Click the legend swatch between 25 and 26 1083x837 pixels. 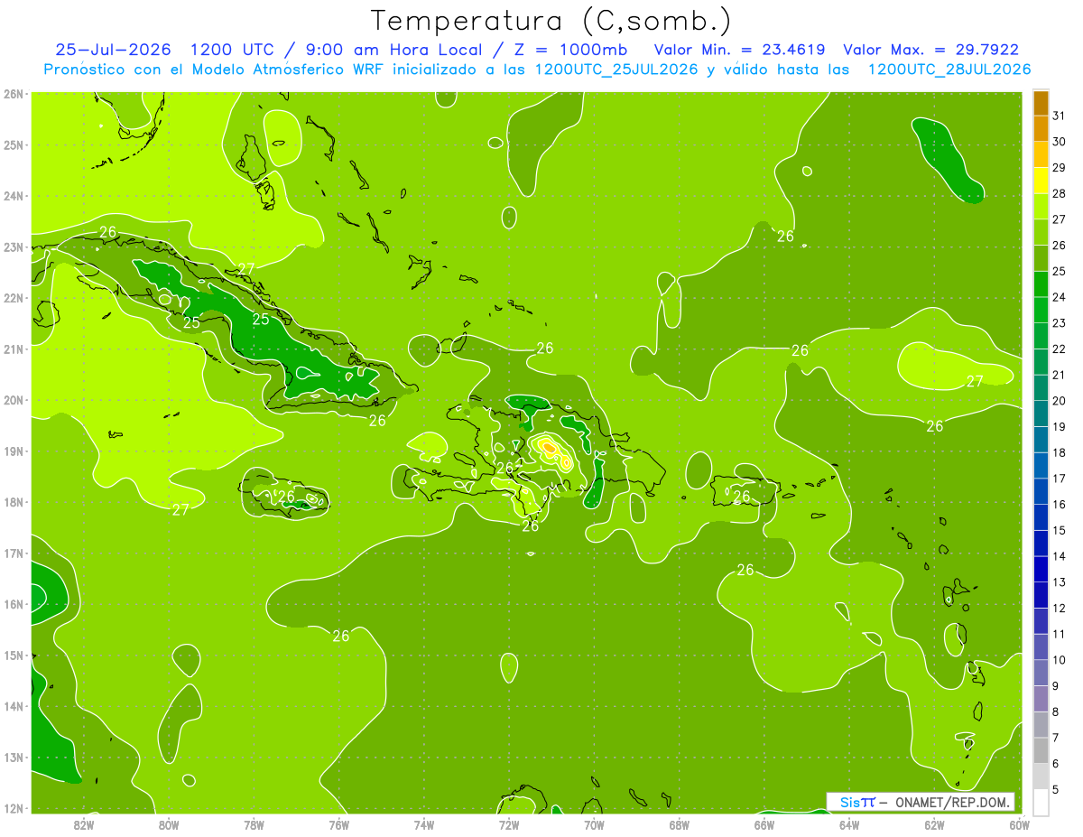(1041, 258)
